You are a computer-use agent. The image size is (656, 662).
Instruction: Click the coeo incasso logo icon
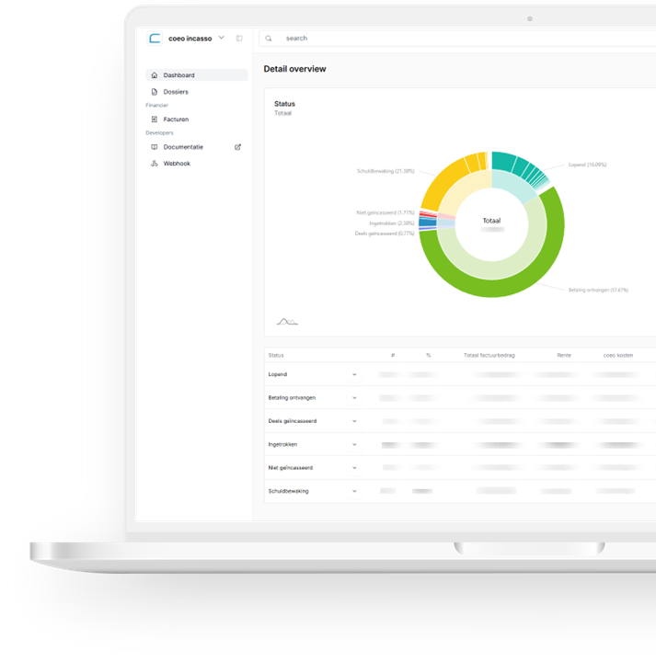coord(155,39)
